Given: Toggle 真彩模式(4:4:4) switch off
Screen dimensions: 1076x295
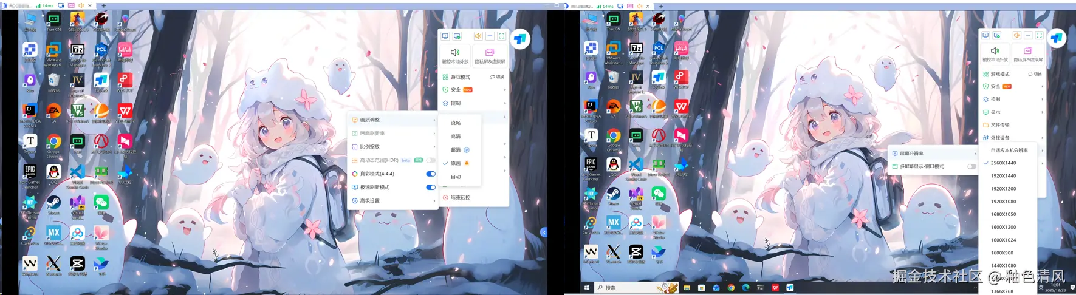Looking at the screenshot, I should pos(431,174).
